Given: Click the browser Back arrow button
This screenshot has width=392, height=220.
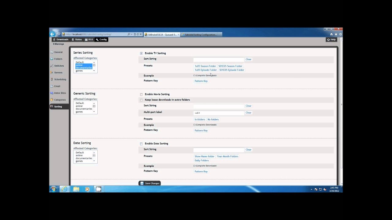Looking at the screenshot, I should [52, 34].
